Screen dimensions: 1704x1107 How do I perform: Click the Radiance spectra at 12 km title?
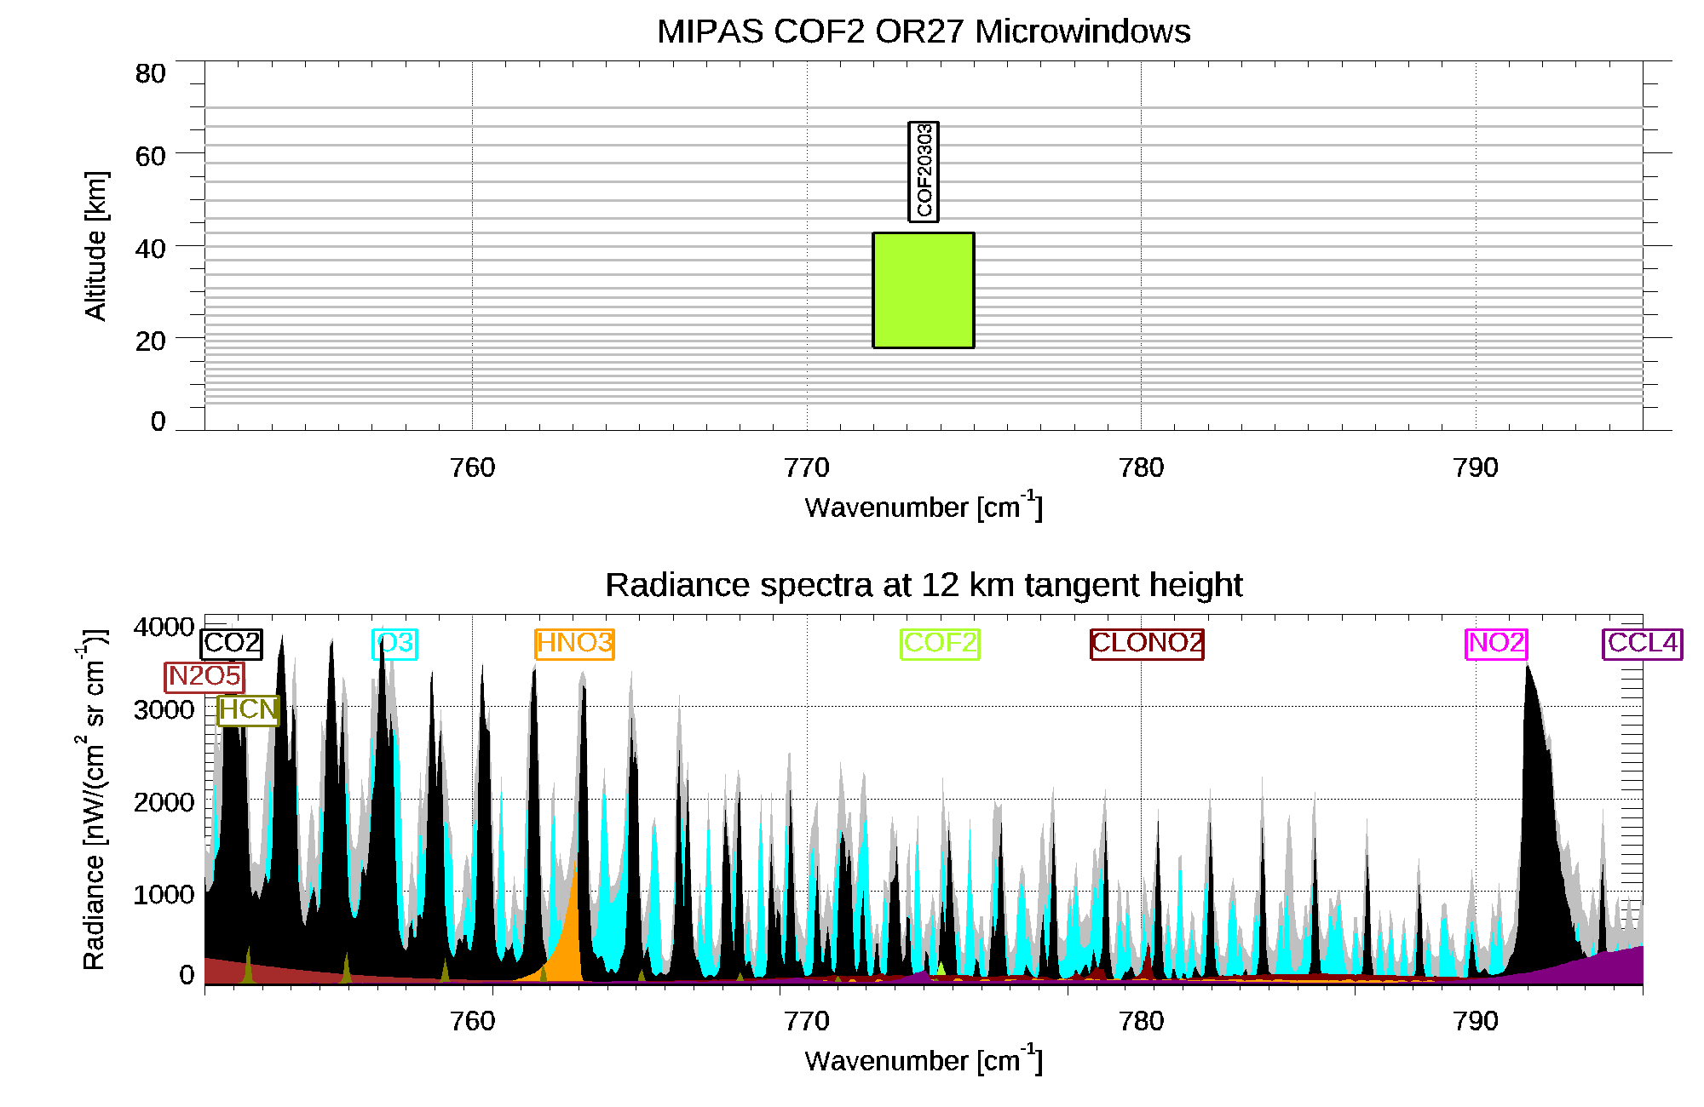pyautogui.click(x=924, y=586)
